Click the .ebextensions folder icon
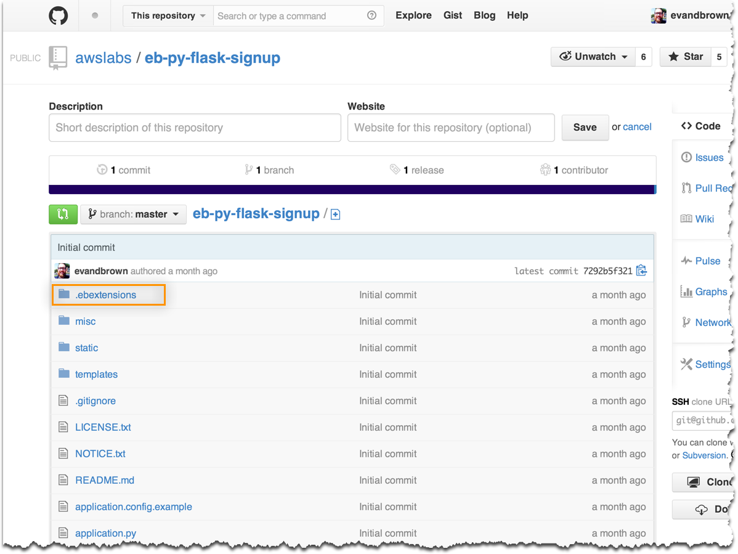The height and width of the screenshot is (554, 738). click(64, 294)
